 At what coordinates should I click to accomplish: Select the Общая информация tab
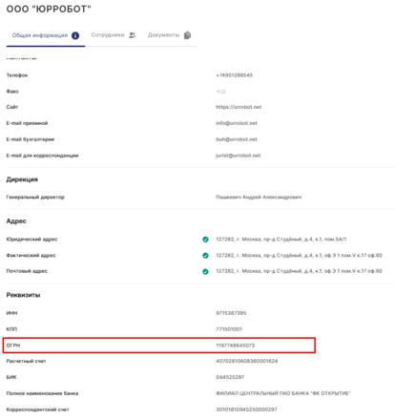pyautogui.click(x=46, y=35)
